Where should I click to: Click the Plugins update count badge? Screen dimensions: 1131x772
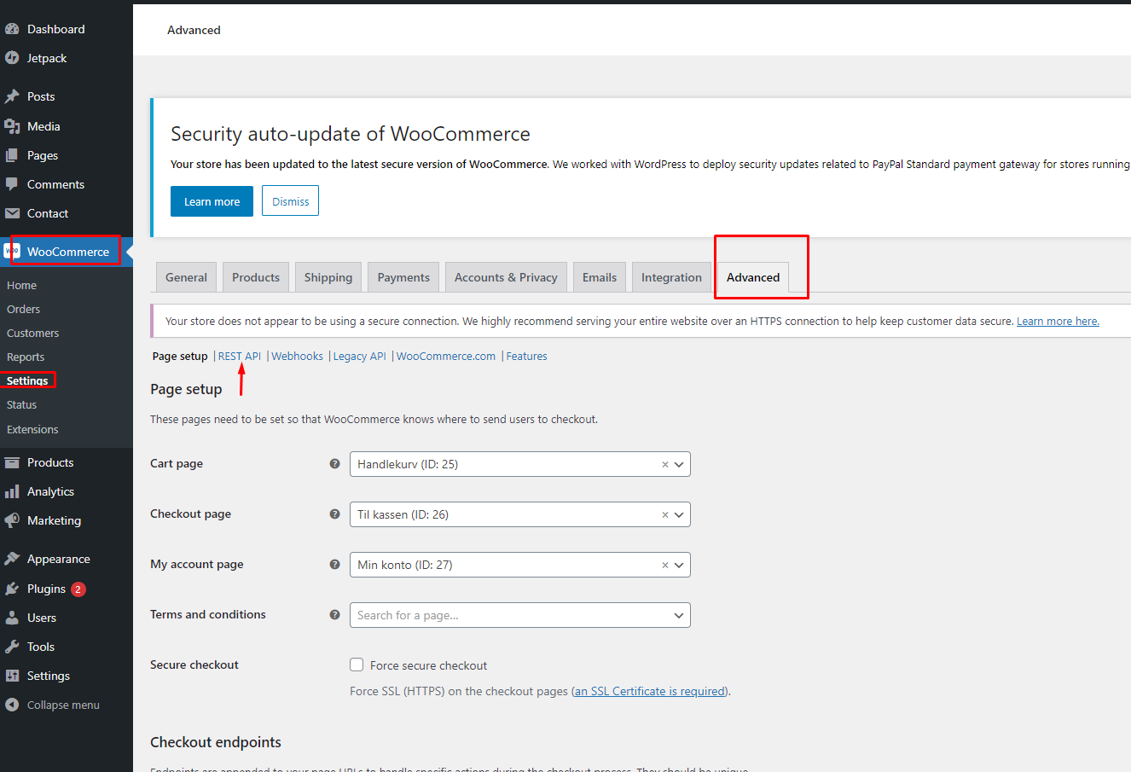pos(78,589)
